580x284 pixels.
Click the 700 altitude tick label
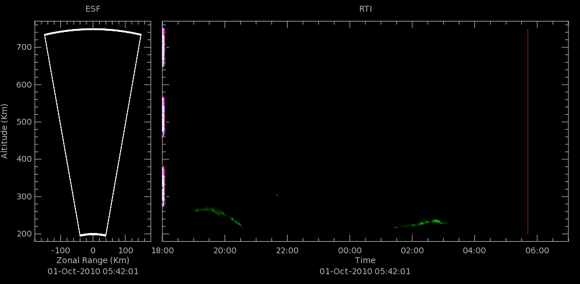click(24, 48)
